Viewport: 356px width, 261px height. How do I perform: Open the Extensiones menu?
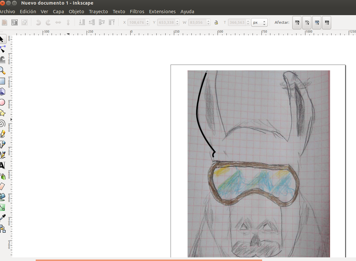coord(162,12)
